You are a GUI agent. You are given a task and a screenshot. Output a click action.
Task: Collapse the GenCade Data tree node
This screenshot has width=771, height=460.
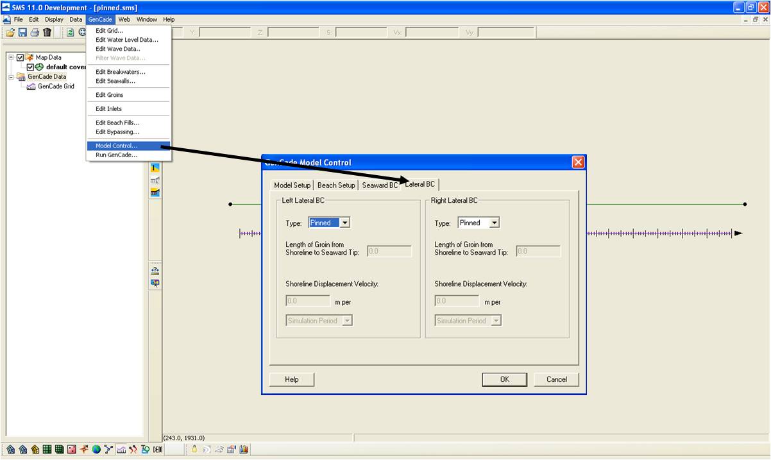pyautogui.click(x=11, y=76)
